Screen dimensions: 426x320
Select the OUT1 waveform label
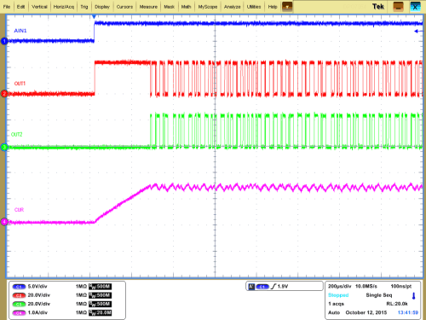20,84
